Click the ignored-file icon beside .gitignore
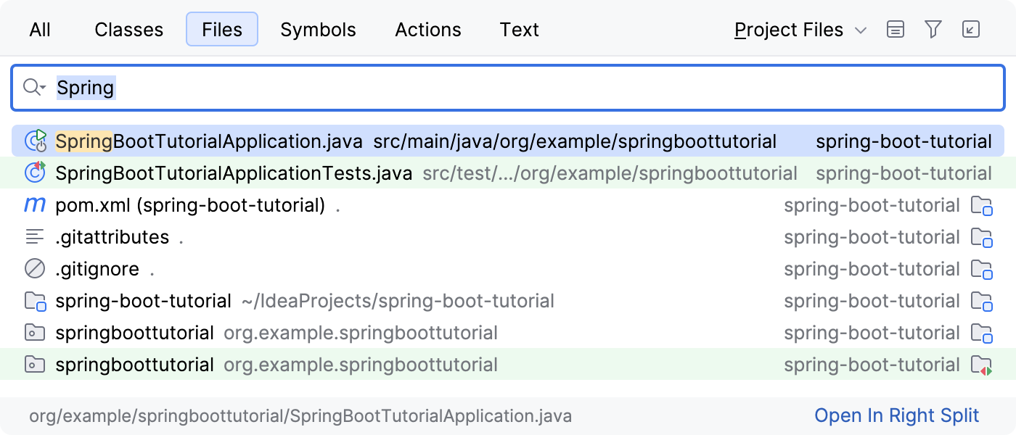This screenshot has height=435, width=1016. point(33,269)
